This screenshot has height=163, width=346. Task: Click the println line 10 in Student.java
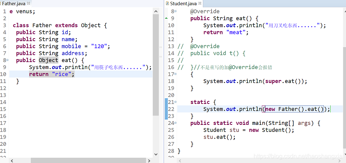(x=264, y=25)
